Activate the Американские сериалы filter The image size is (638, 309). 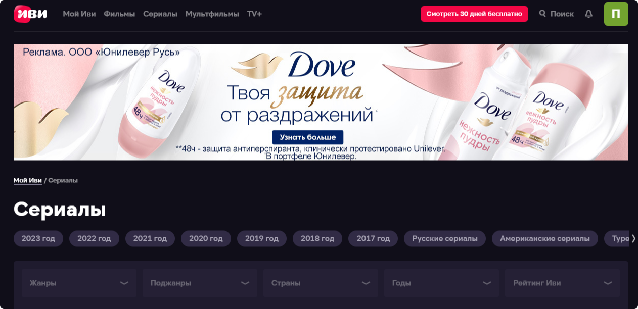(x=544, y=238)
